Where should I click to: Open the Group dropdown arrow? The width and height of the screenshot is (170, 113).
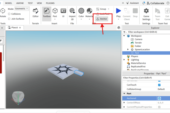tap(108, 9)
